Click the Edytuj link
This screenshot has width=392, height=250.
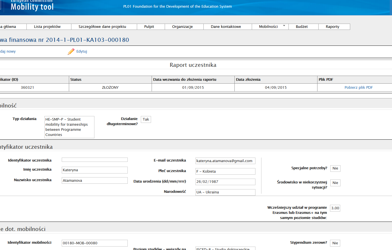[82, 51]
